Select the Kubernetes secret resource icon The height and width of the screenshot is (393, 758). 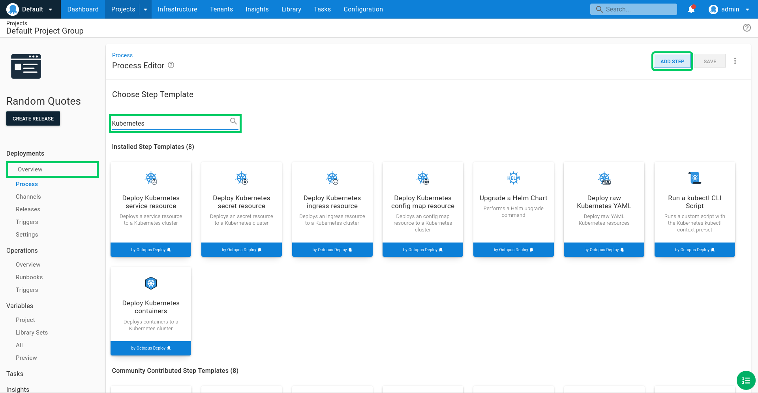coord(242,178)
